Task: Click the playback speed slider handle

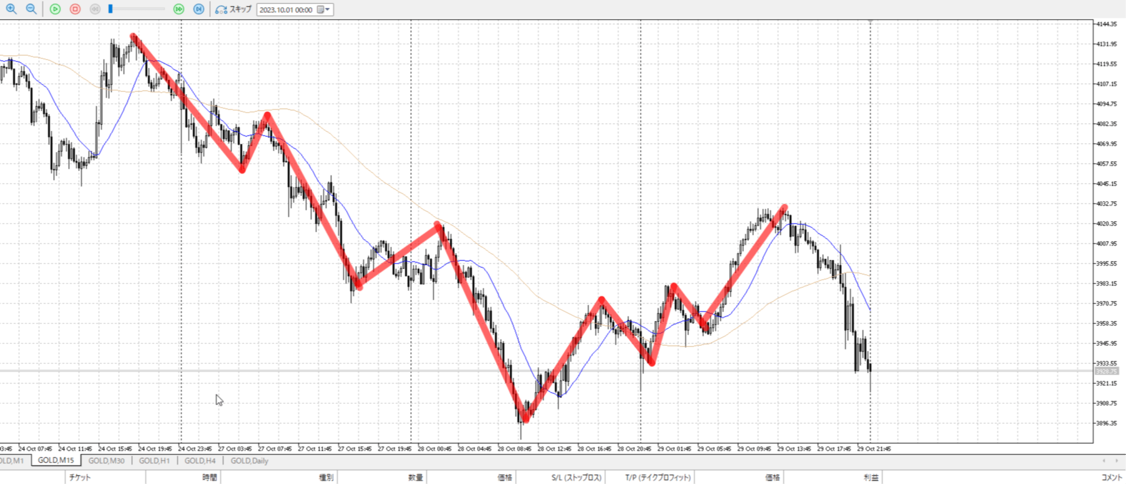Action: [110, 9]
